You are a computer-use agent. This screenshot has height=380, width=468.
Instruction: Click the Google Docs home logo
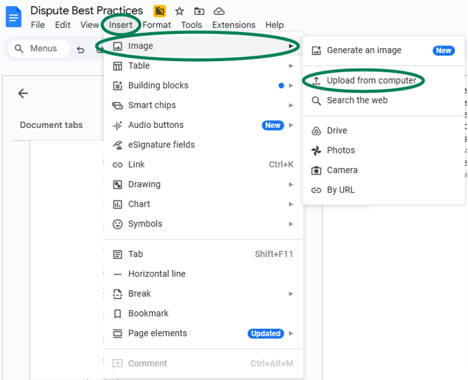(x=14, y=16)
